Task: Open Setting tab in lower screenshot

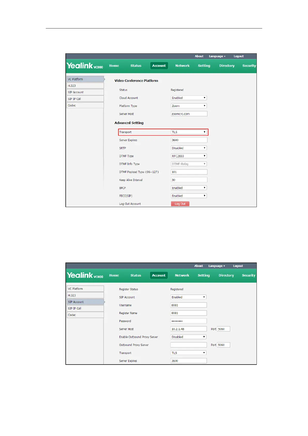Action: pyautogui.click(x=204, y=275)
